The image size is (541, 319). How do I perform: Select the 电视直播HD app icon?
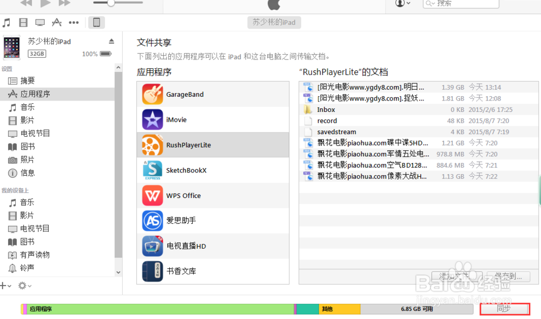point(152,246)
